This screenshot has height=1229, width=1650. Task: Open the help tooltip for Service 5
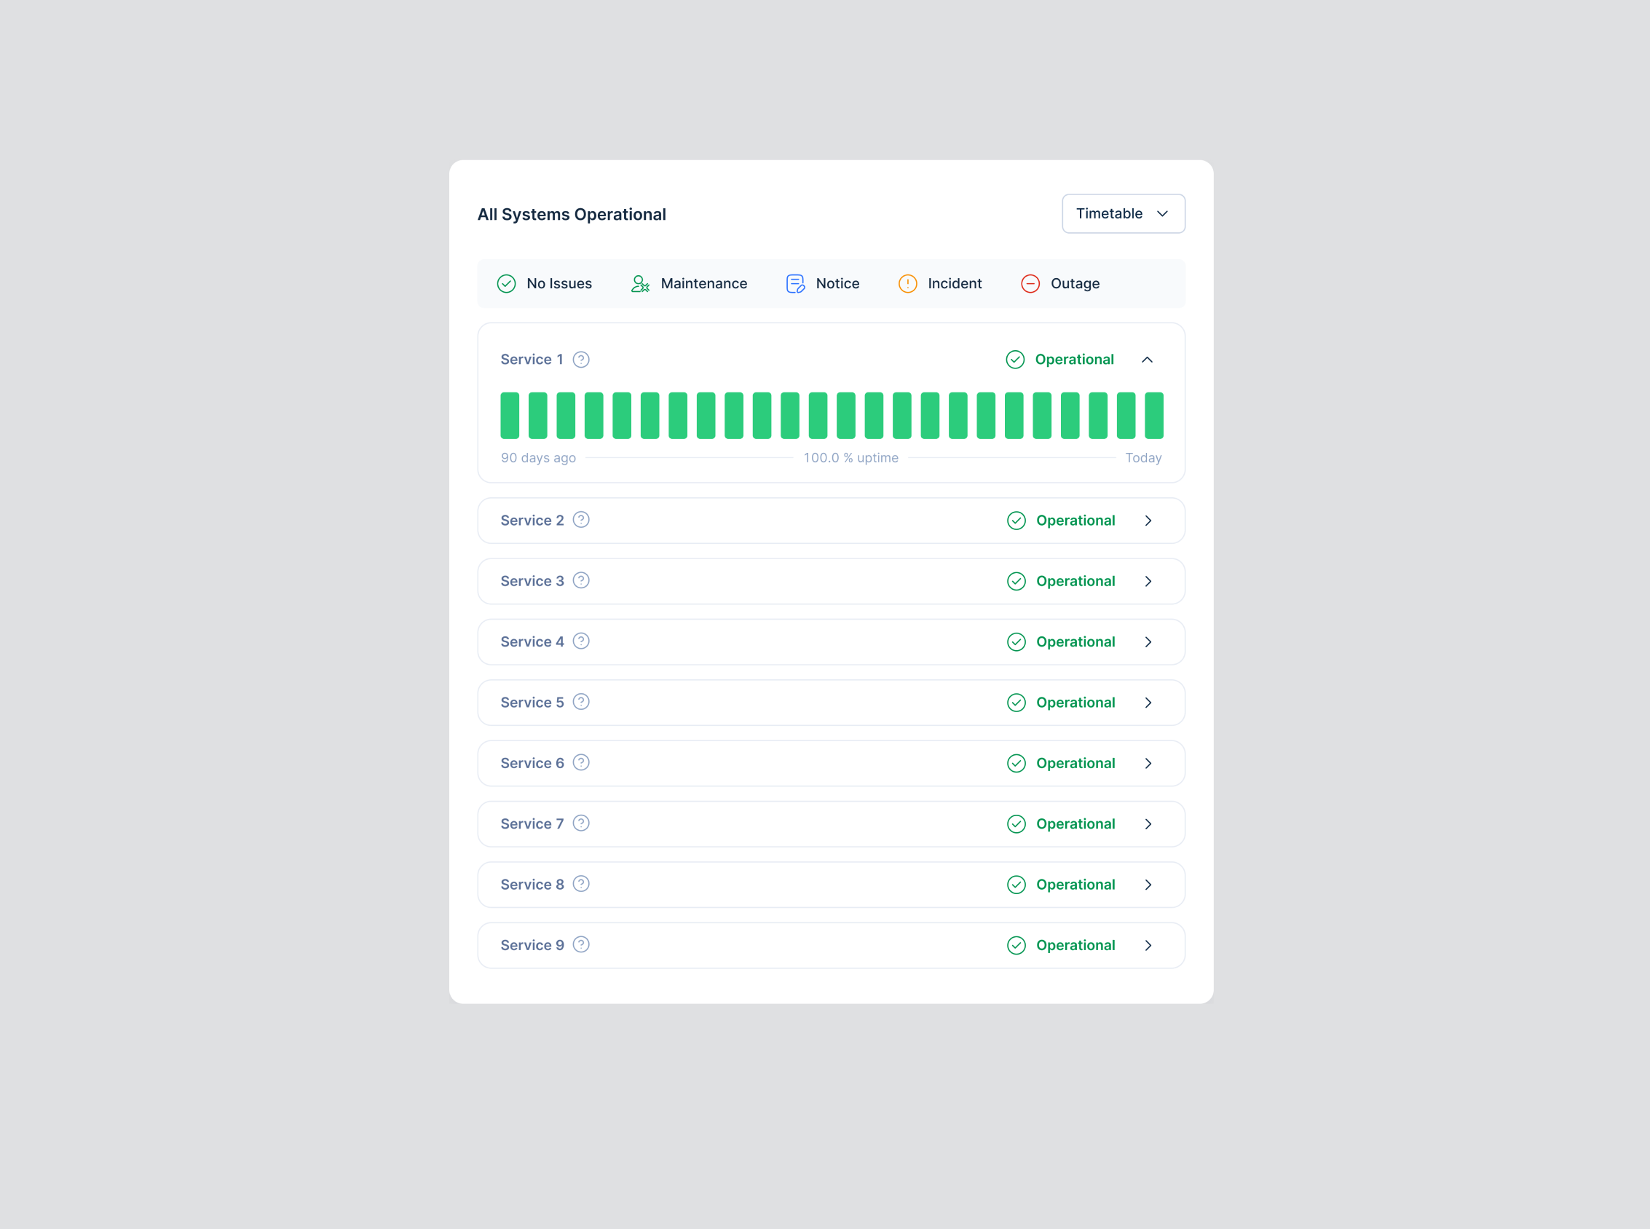pyautogui.click(x=581, y=702)
